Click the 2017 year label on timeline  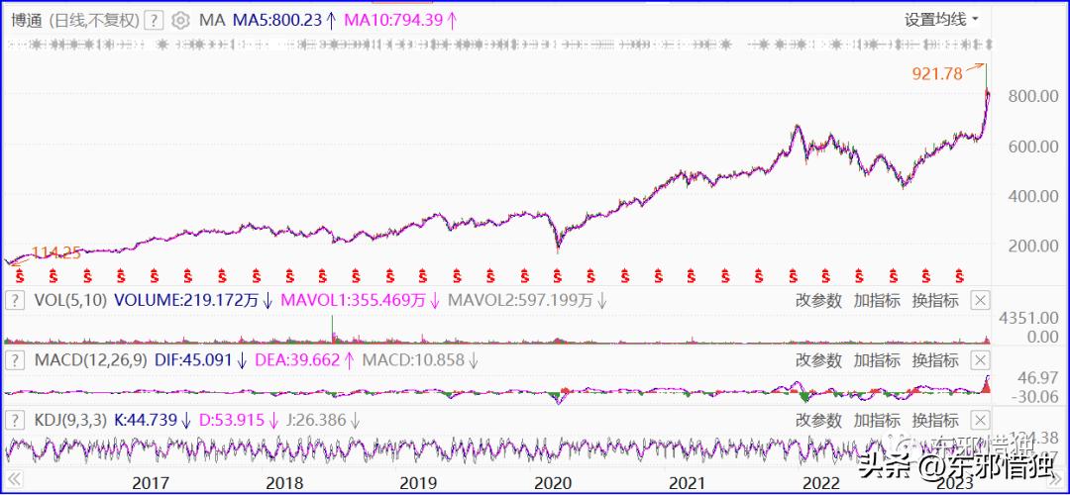151,483
